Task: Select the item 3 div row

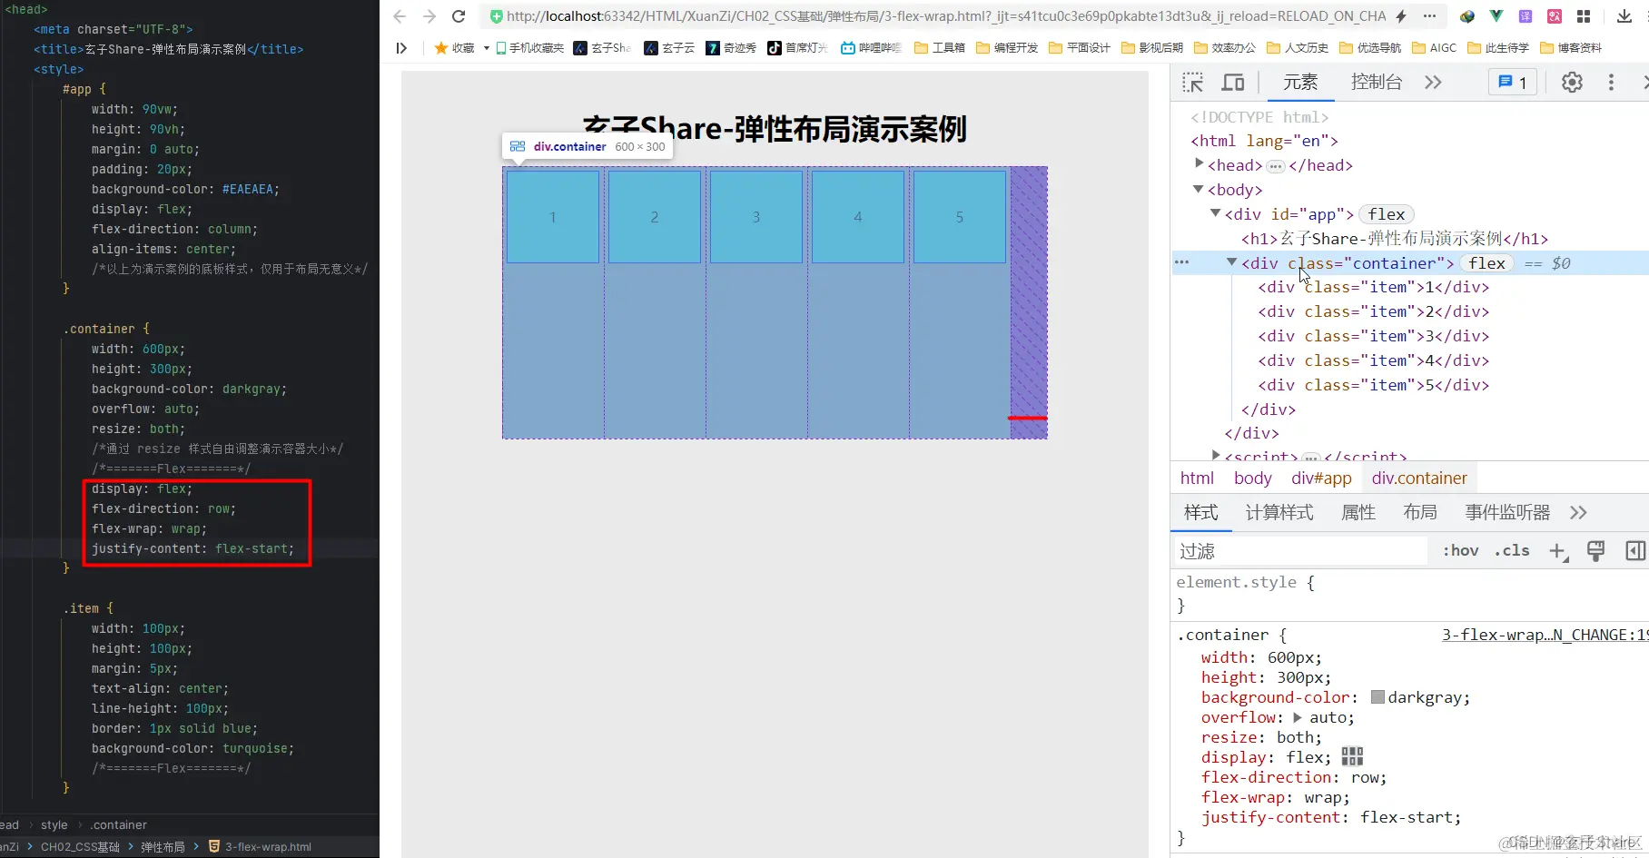Action: (x=1374, y=336)
